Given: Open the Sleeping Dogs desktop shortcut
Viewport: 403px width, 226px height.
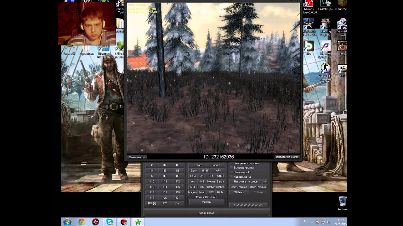Looking at the screenshot, I should 326,26.
